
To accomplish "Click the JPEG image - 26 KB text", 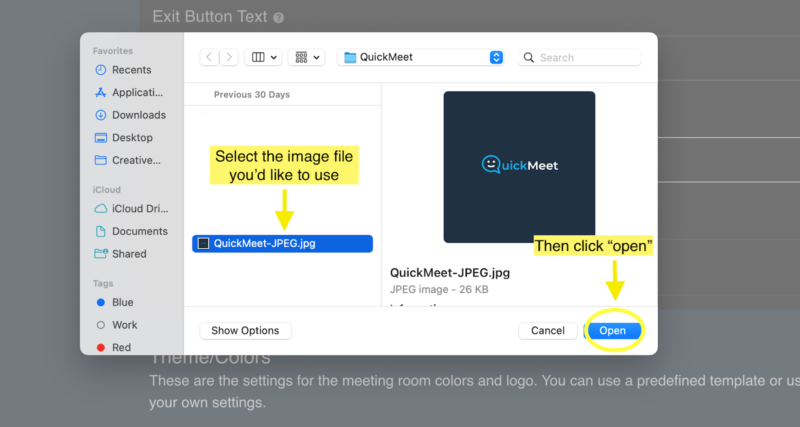I will click(x=439, y=289).
